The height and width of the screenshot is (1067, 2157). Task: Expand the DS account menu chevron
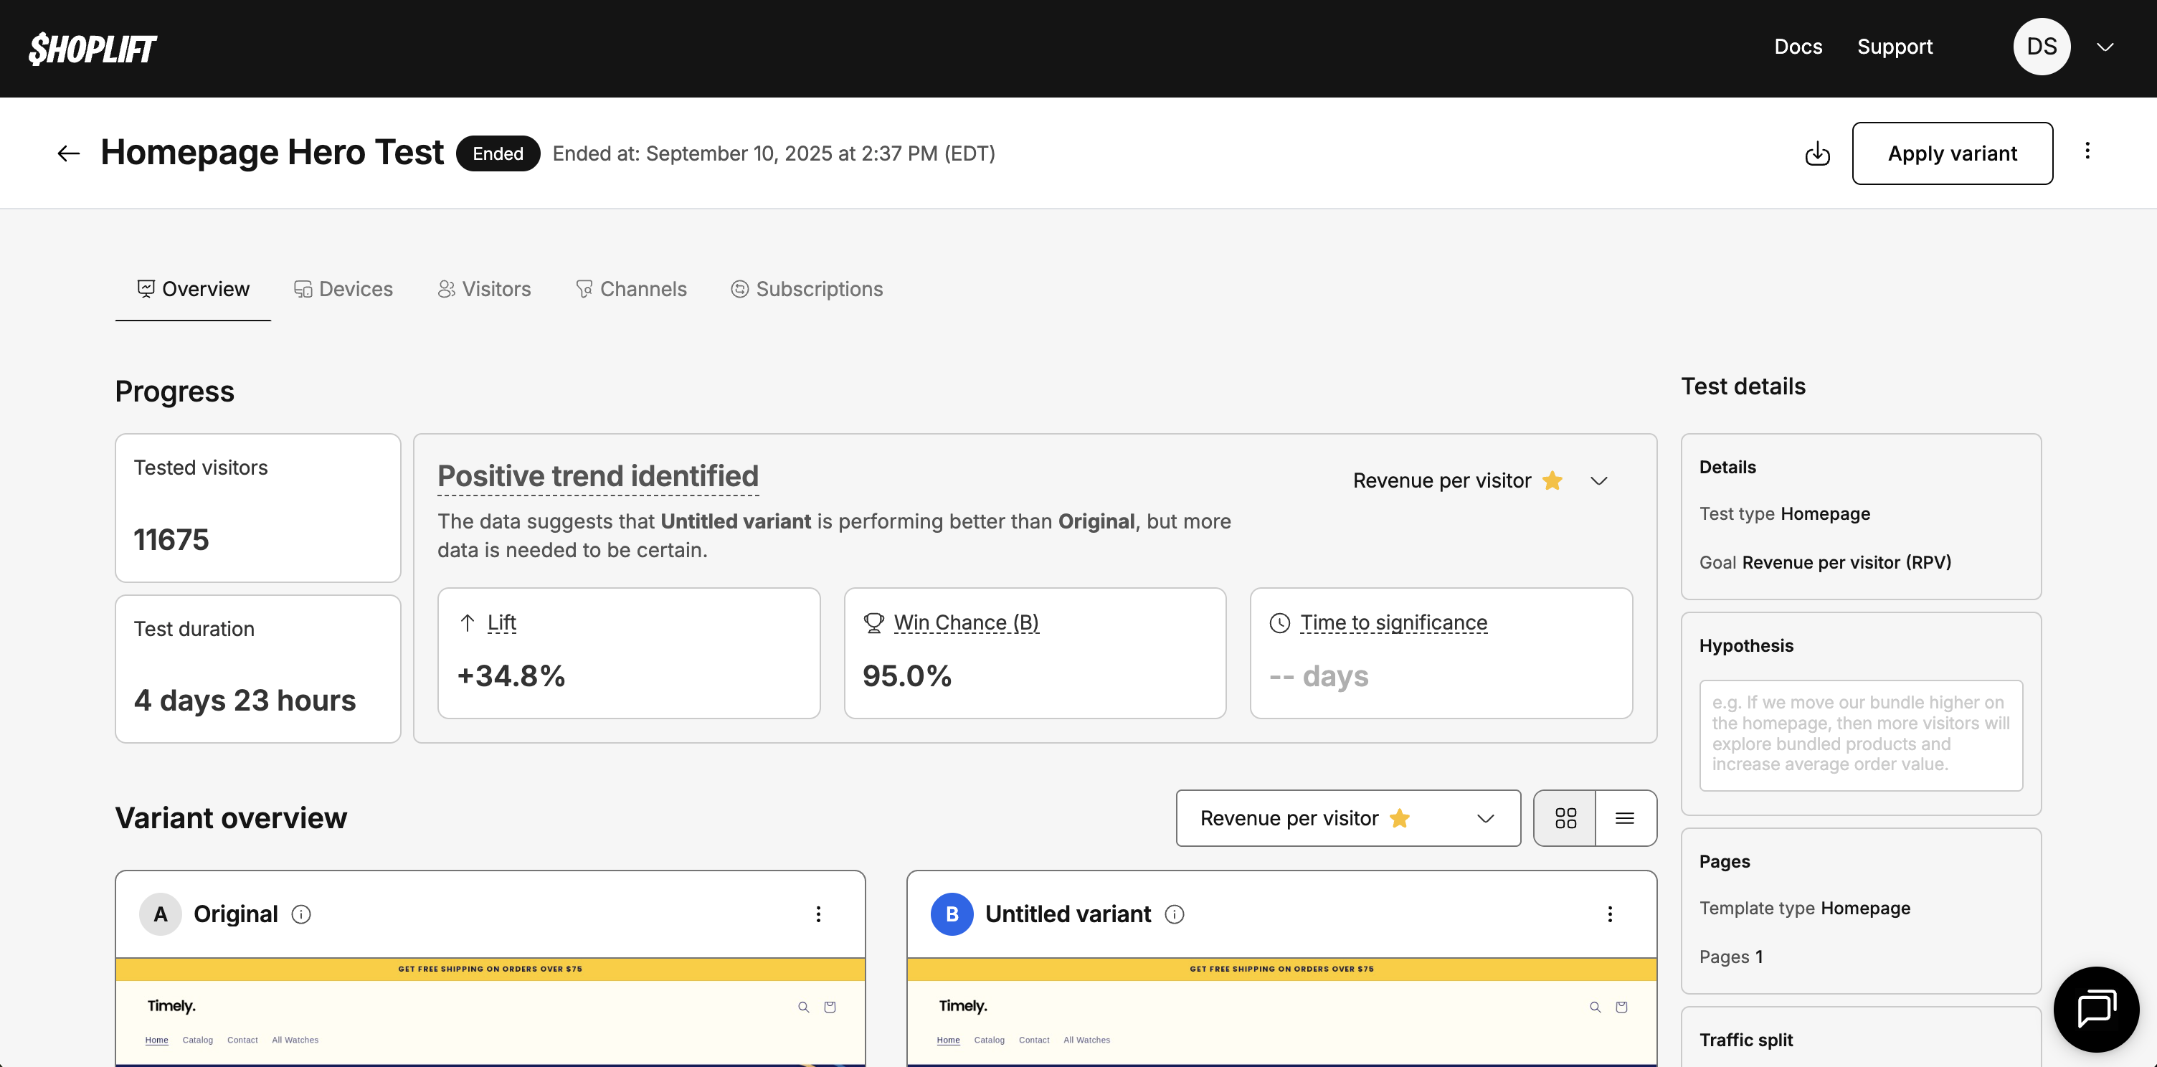2104,47
